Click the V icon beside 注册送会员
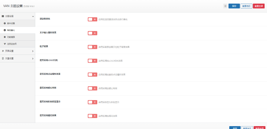 (5, 44)
